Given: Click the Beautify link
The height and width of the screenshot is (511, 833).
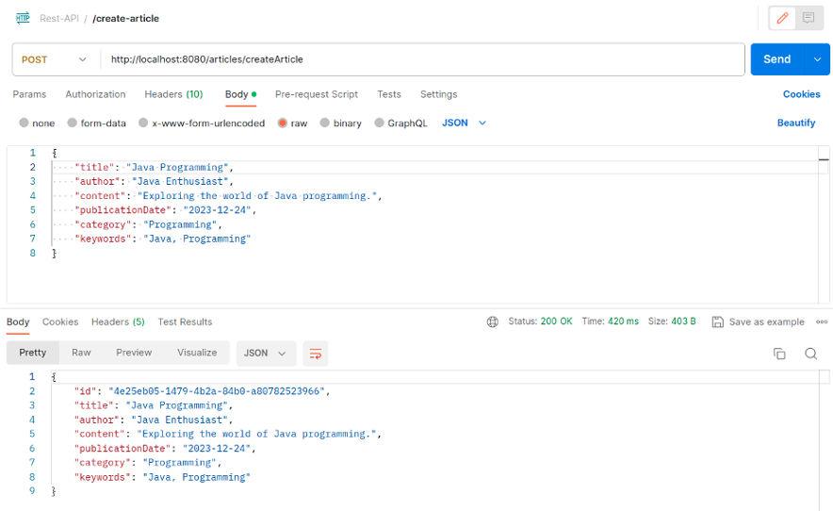Looking at the screenshot, I should coord(795,124).
